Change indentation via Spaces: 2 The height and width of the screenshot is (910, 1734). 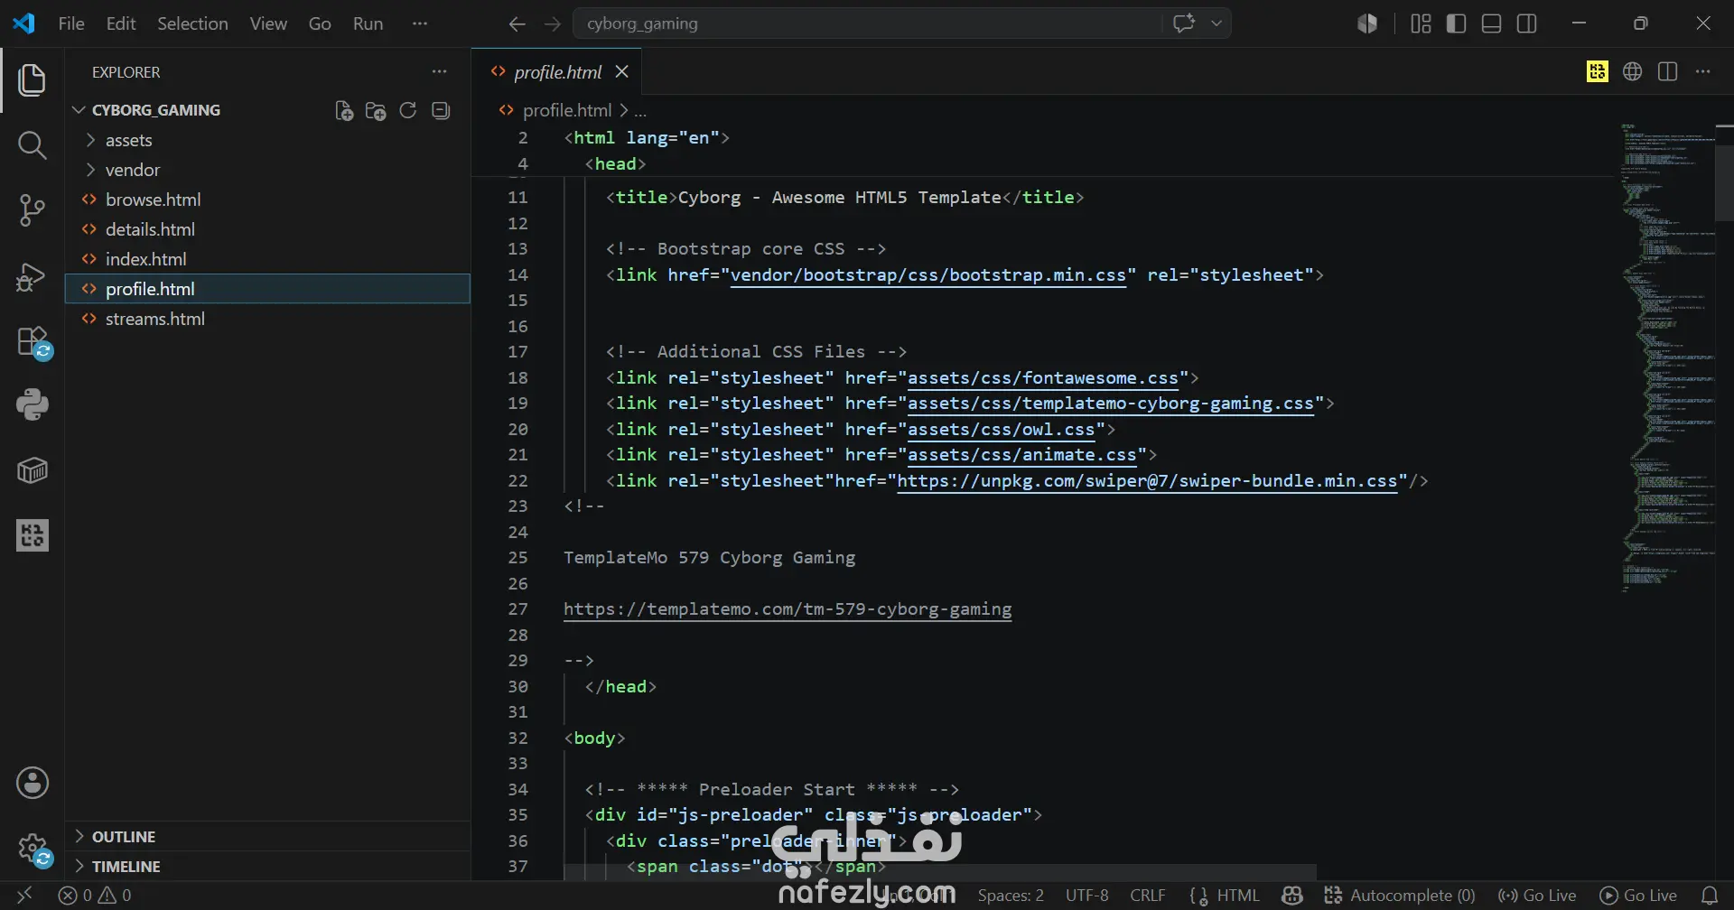pos(1011,896)
